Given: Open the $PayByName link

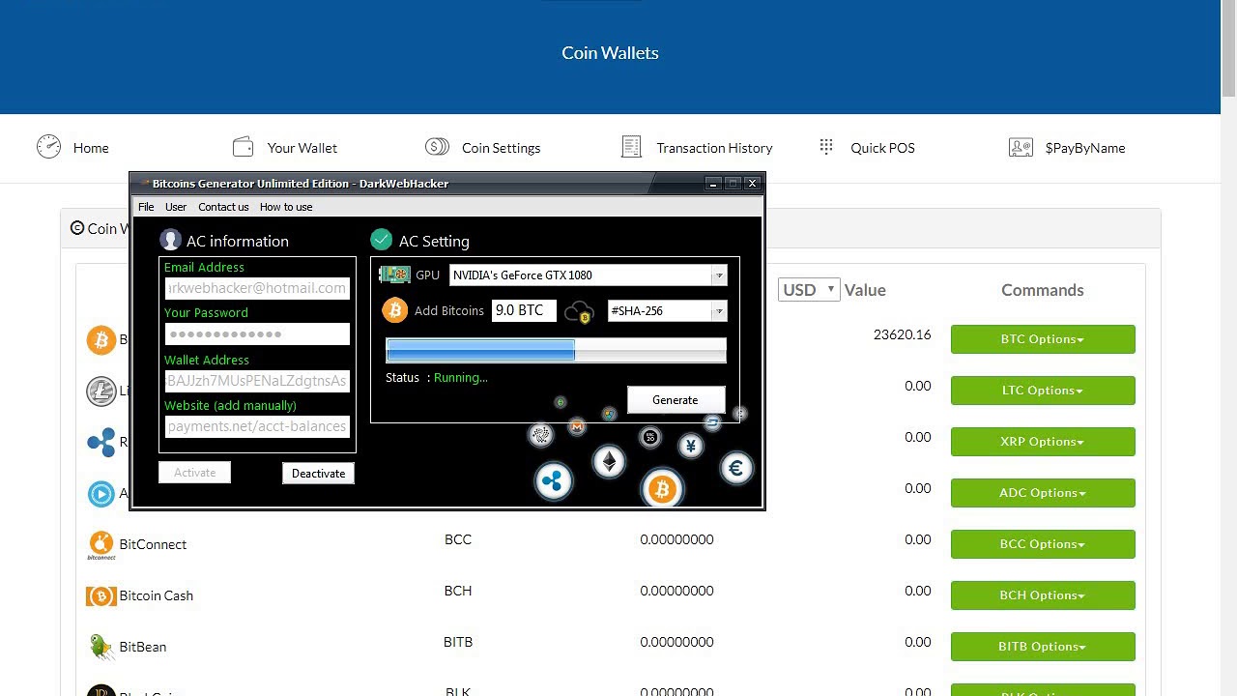Looking at the screenshot, I should (x=1085, y=148).
